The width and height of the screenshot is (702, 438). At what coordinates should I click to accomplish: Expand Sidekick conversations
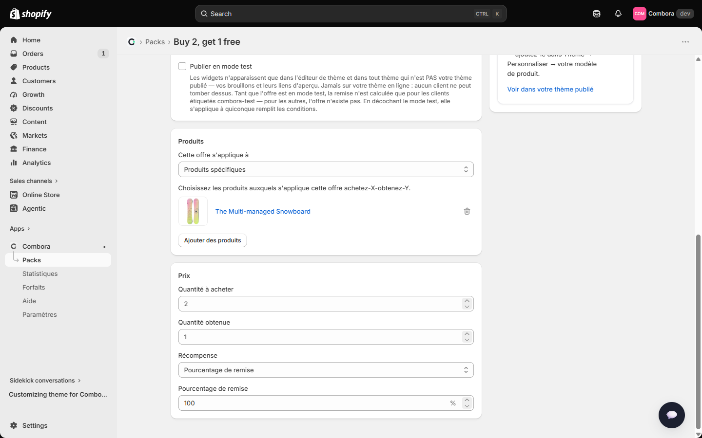[x=45, y=381]
